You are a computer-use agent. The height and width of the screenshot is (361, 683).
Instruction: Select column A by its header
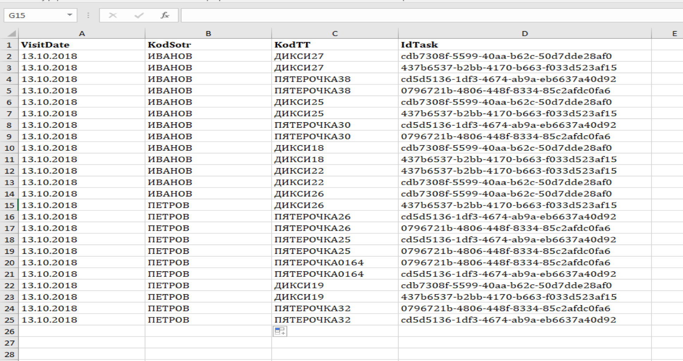(x=82, y=33)
